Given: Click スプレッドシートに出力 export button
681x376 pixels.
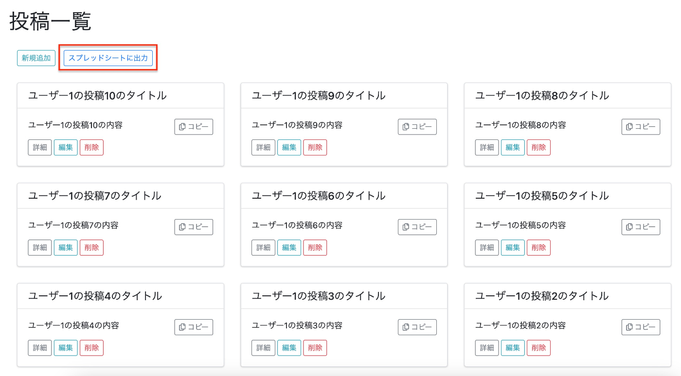Looking at the screenshot, I should click(108, 58).
